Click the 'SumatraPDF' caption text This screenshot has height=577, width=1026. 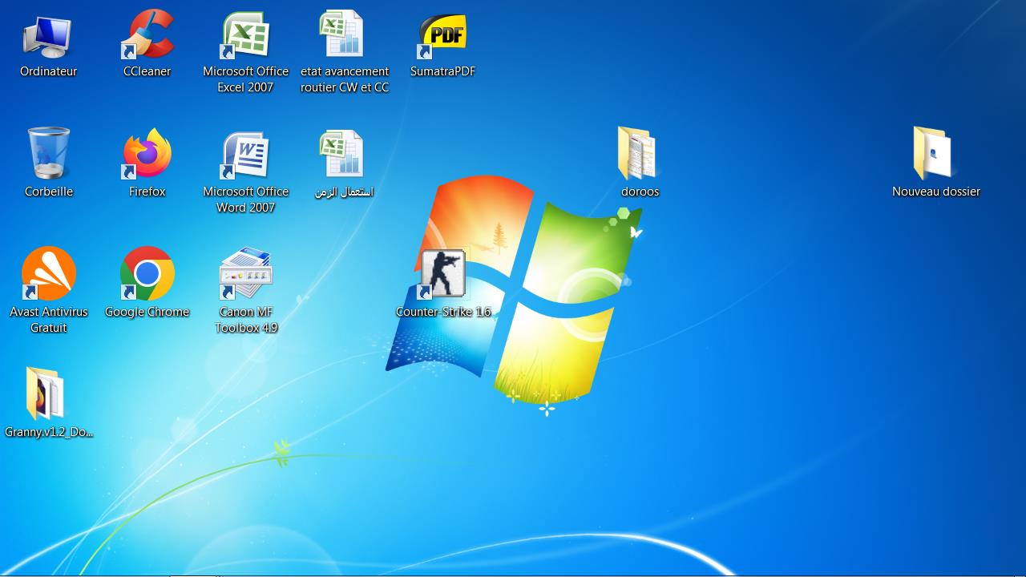[442, 71]
